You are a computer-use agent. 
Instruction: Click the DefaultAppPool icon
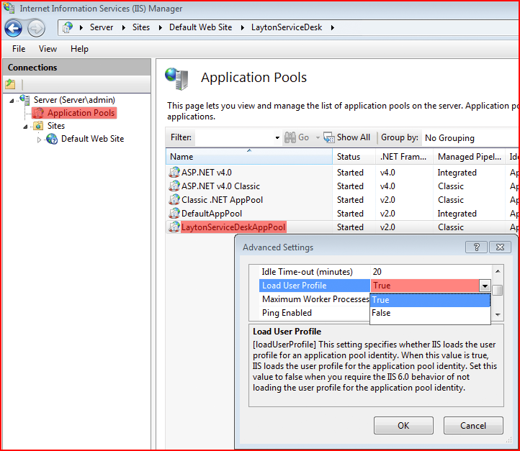coord(174,213)
